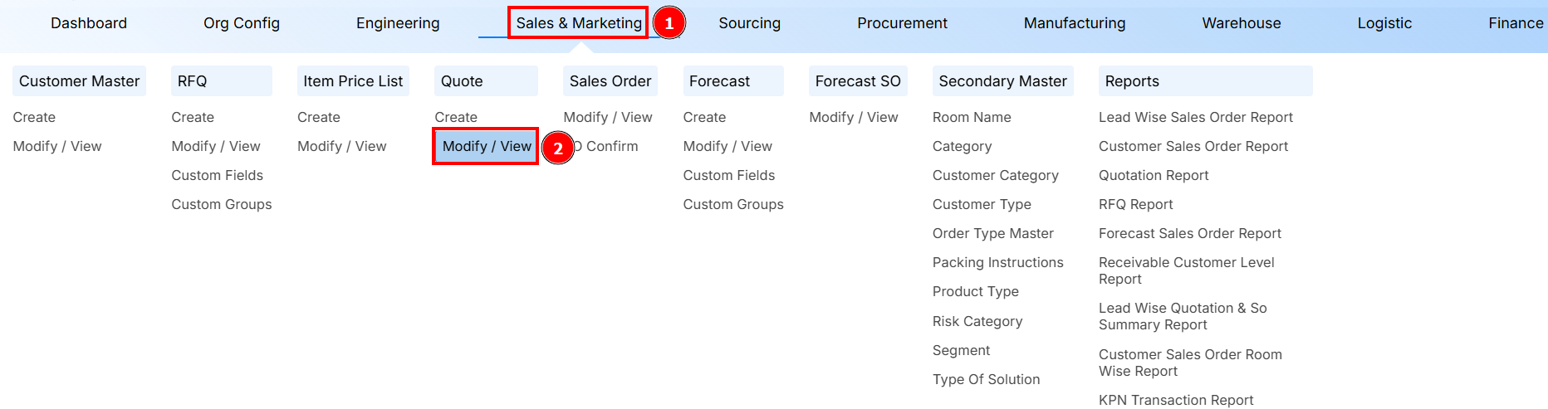
Task: Open Room Name in Secondary Master
Action: [971, 118]
